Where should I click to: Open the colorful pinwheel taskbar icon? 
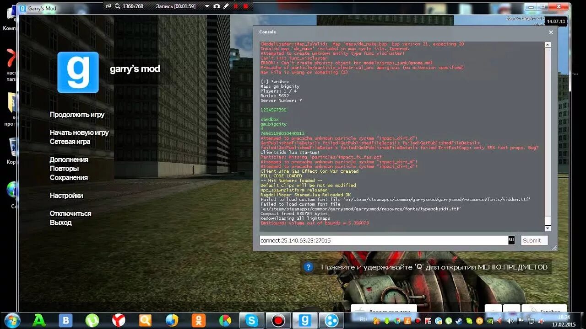point(225,321)
